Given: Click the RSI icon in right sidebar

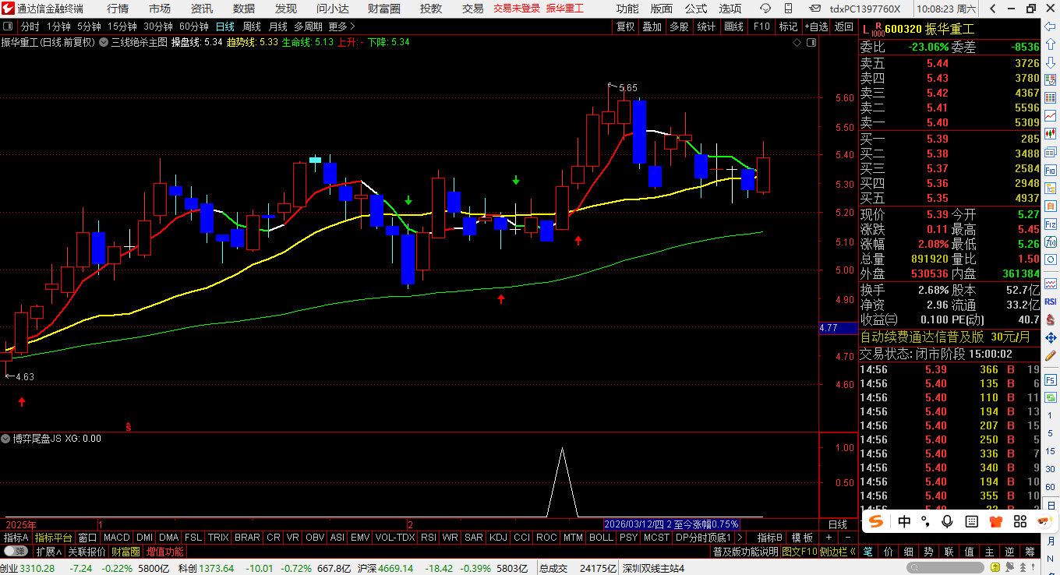Looking at the screenshot, I should coord(1050,301).
